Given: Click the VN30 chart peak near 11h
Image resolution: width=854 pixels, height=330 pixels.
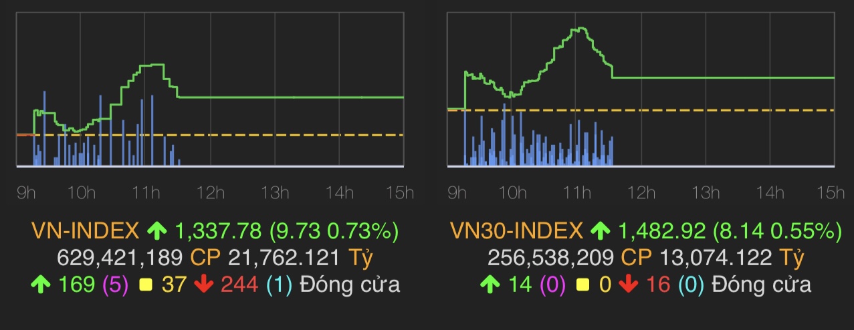Looking at the screenshot, I should pyautogui.click(x=579, y=28).
